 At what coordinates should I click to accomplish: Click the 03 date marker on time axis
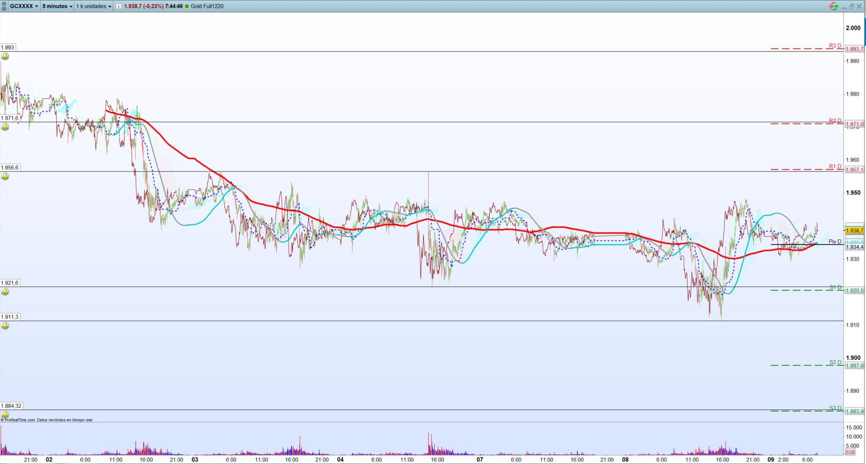[x=195, y=460]
